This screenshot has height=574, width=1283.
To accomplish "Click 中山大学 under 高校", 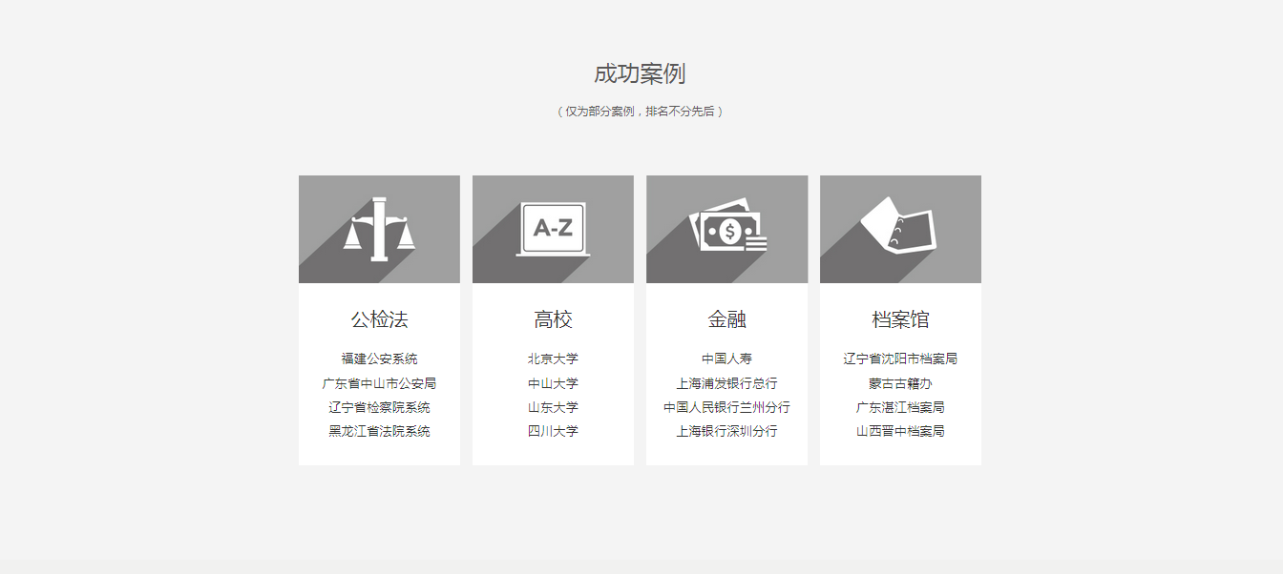I will 553,383.
